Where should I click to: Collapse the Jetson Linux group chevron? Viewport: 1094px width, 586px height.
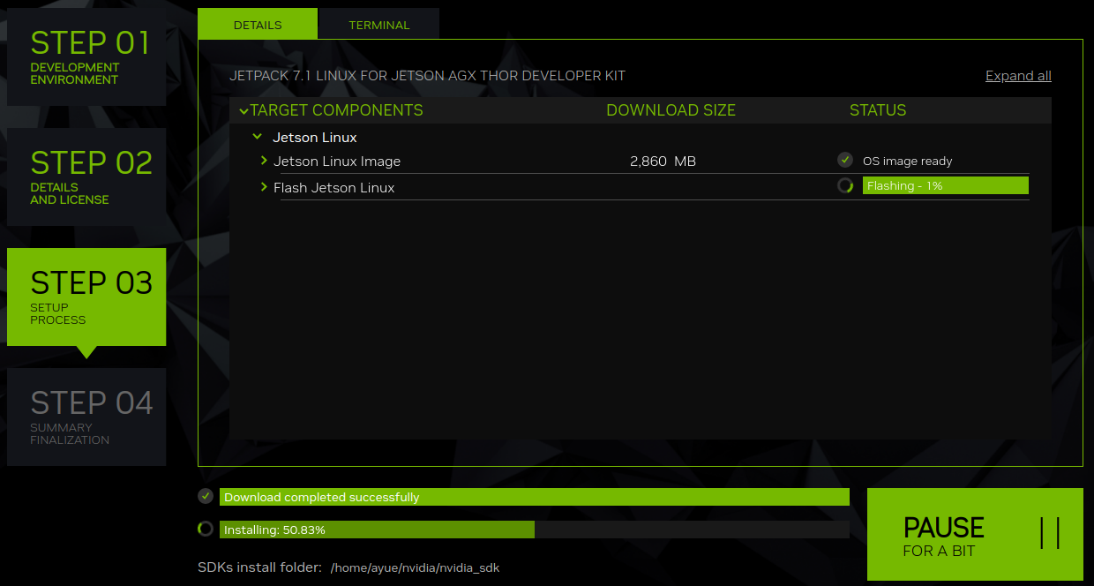click(257, 137)
